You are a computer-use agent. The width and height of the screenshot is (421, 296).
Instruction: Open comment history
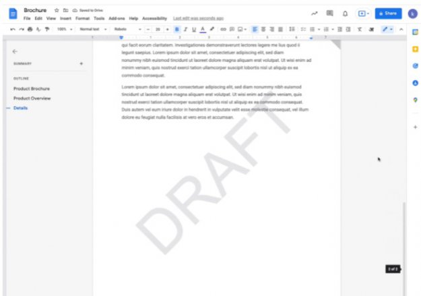tap(329, 13)
